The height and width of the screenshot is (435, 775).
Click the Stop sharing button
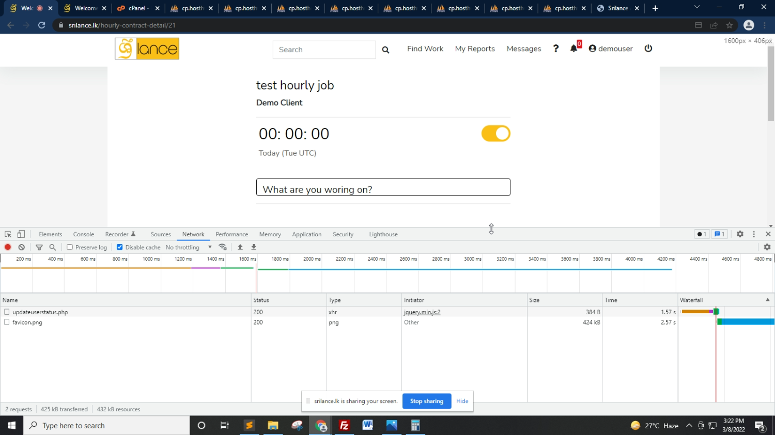(x=426, y=401)
